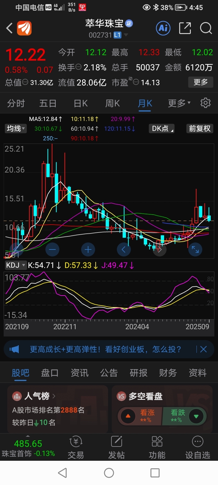Screen dimensions: 218x485
Task: Tap the 正 badge next to stock name
Action: click(129, 23)
